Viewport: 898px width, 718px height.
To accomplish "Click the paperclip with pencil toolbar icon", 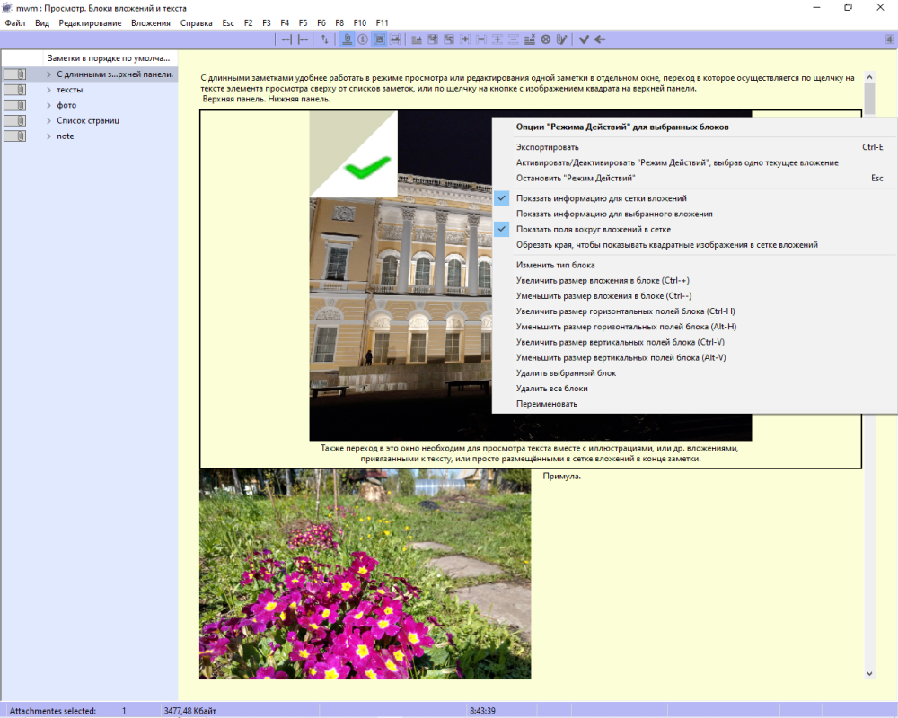I will coord(561,39).
